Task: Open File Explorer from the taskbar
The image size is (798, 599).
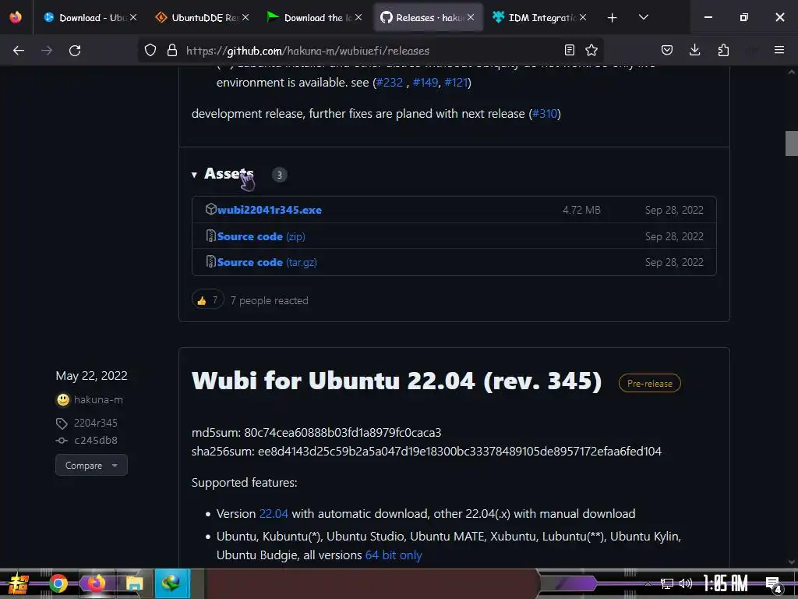Action: [x=134, y=583]
